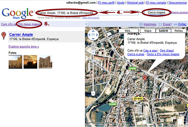Open the Explora aquesta àrea link
This screenshot has width=188, height=127.
[x=24, y=46]
